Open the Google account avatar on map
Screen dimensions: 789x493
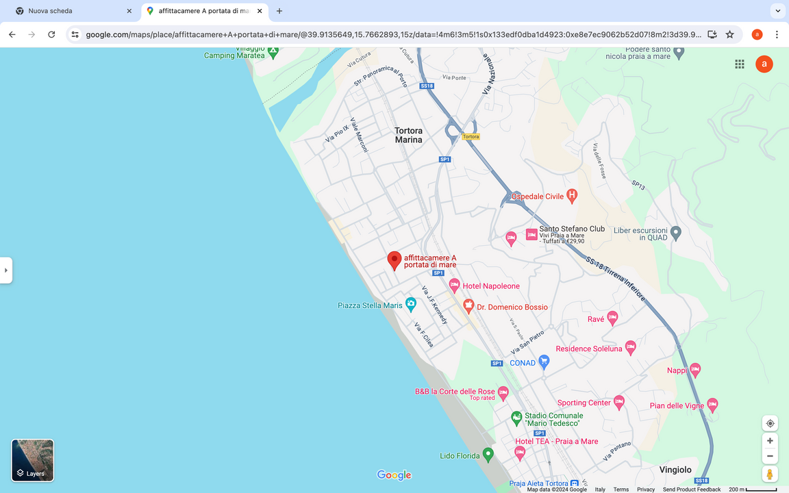[x=764, y=64]
